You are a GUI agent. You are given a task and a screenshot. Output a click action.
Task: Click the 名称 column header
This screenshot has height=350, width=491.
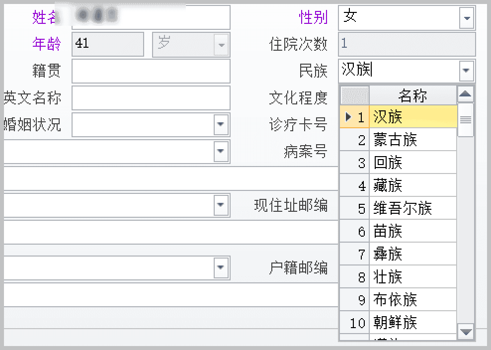point(413,95)
